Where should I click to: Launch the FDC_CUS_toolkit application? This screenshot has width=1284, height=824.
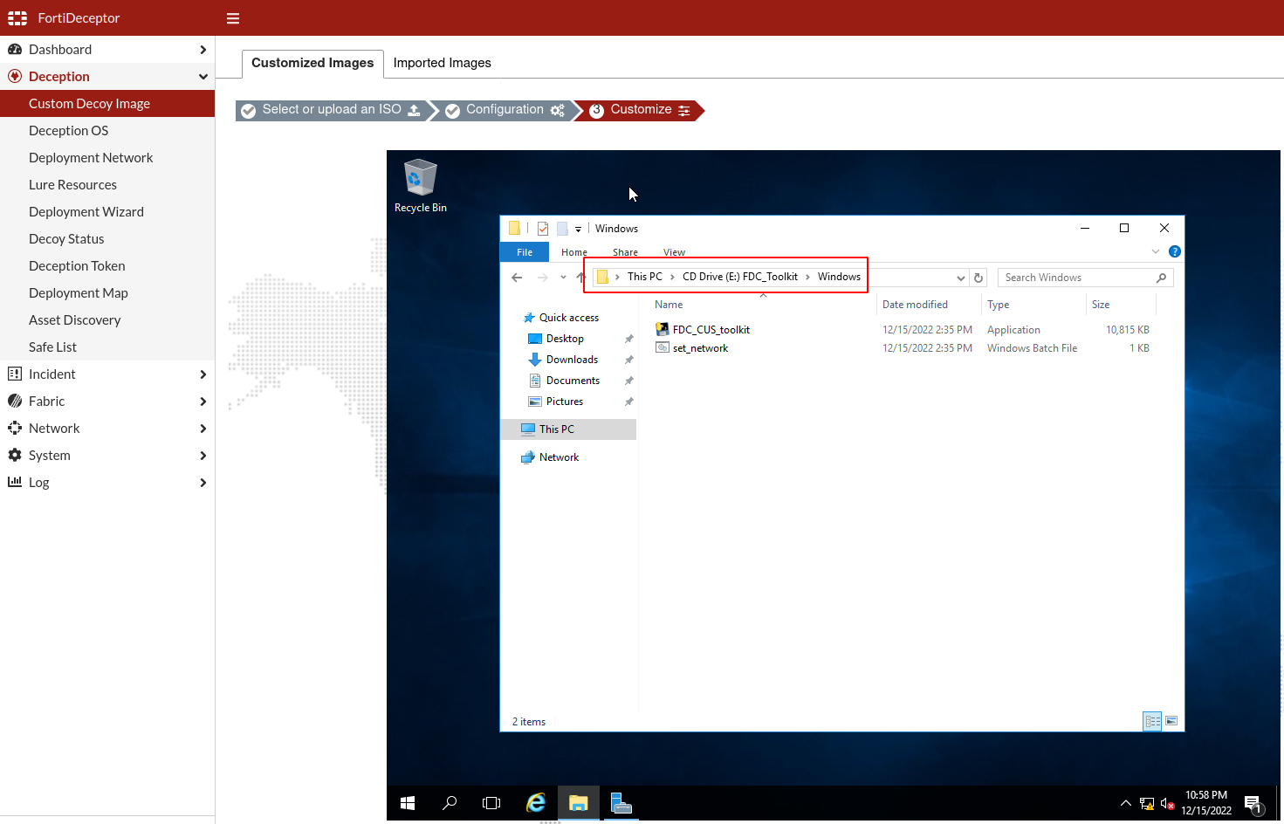710,329
